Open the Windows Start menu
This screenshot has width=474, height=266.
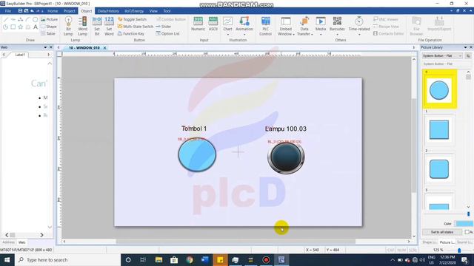coord(7,259)
